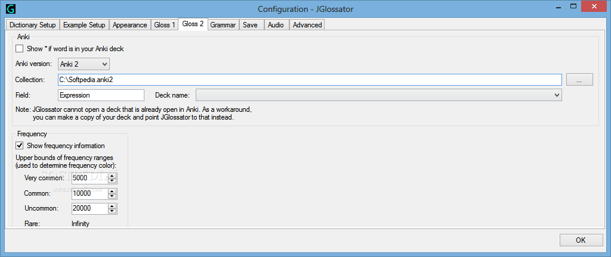Open the Appearance tab
This screenshot has height=257, width=611.
(129, 25)
